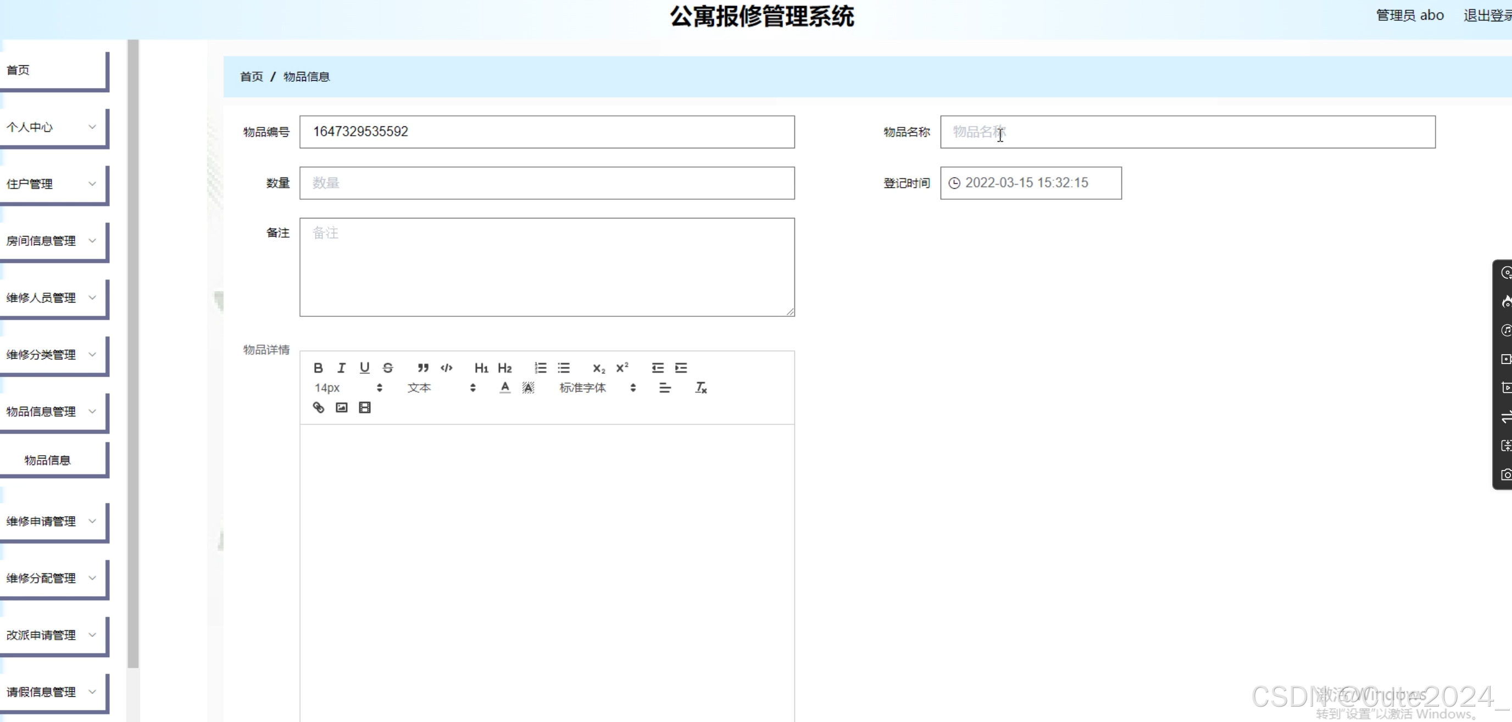
Task: Expand 住户管理 sidebar menu
Action: point(52,184)
